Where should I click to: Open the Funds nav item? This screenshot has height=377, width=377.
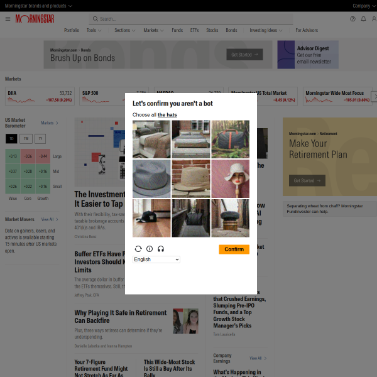pos(177,30)
